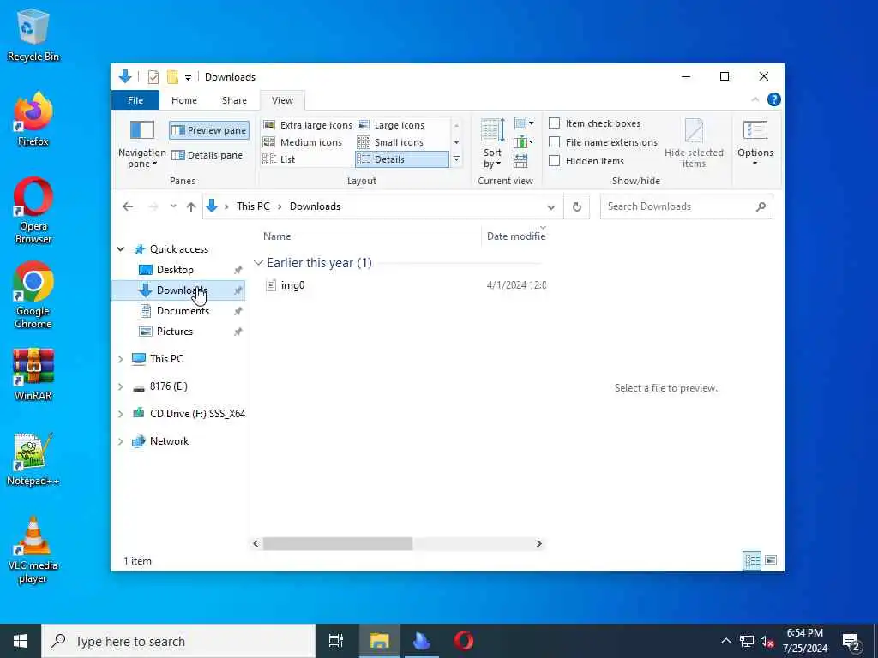
Task: Select Documents in Quick access
Action: coord(183,311)
